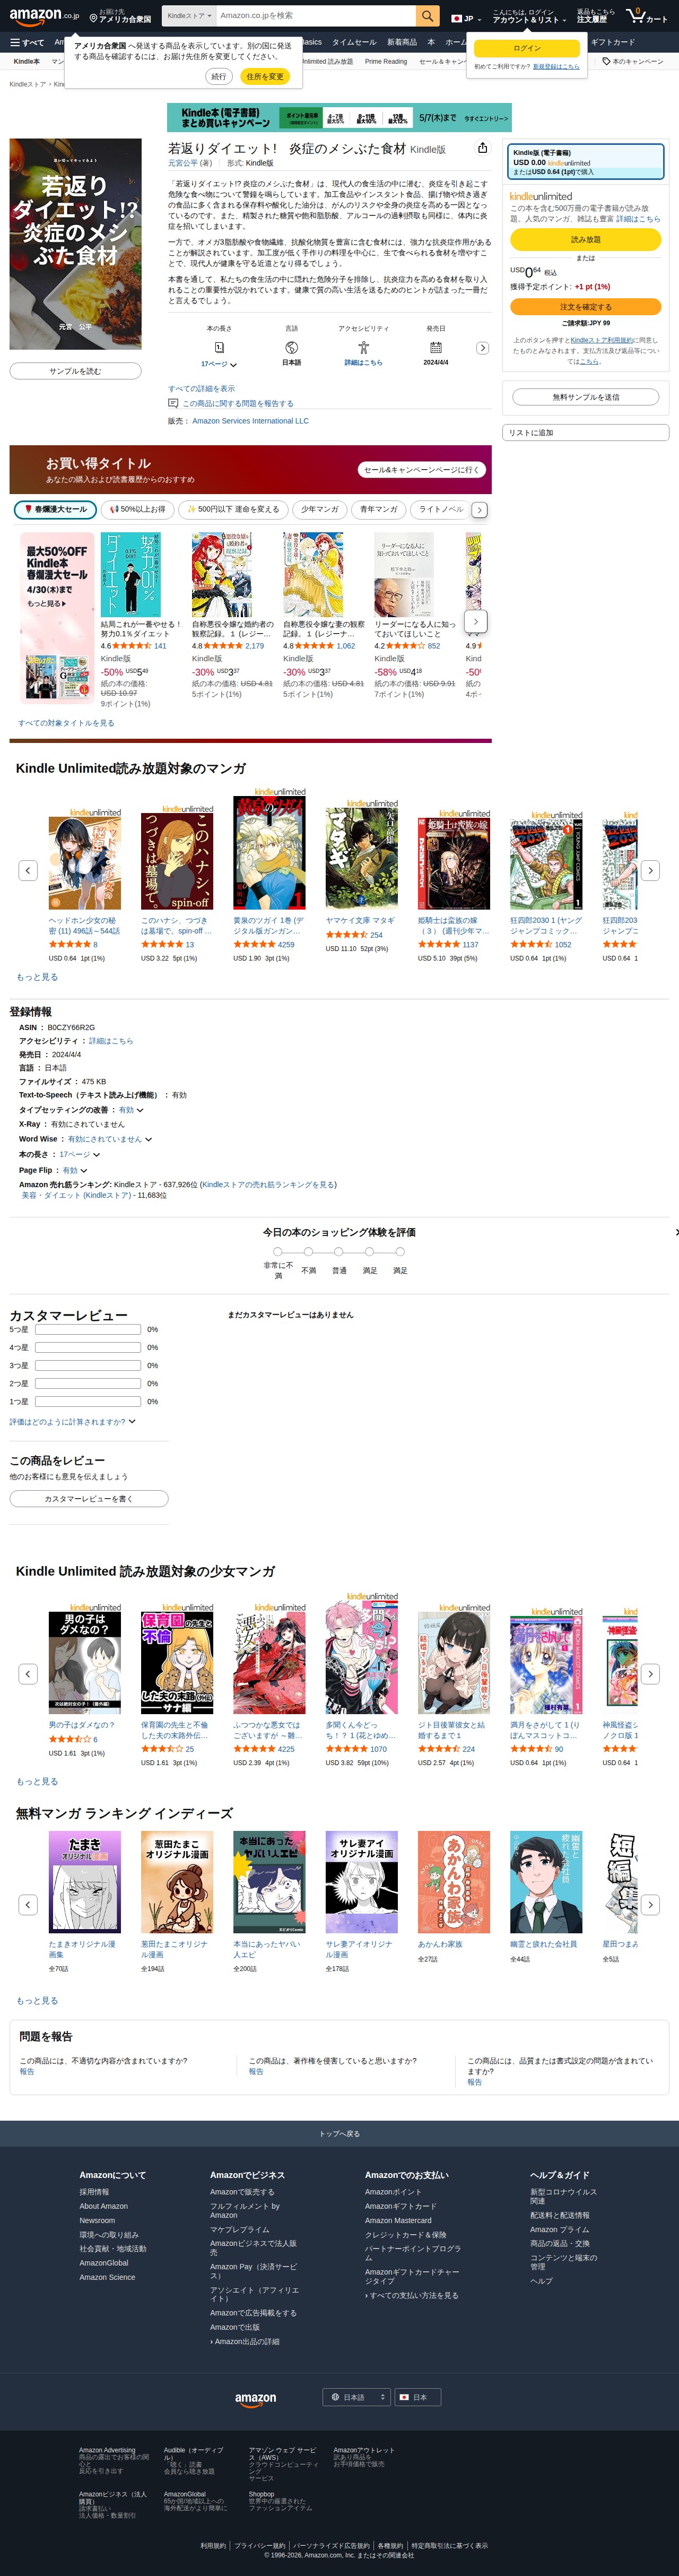The image size is (679, 2576).
Task: Click the 発売日 calendar icon
Action: (436, 347)
